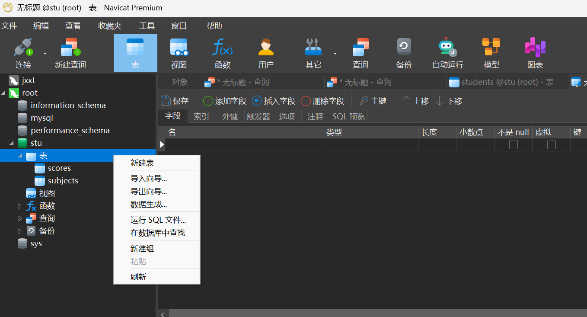The height and width of the screenshot is (317, 587).
Task: Open the 文件 menu
Action: [x=9, y=26]
